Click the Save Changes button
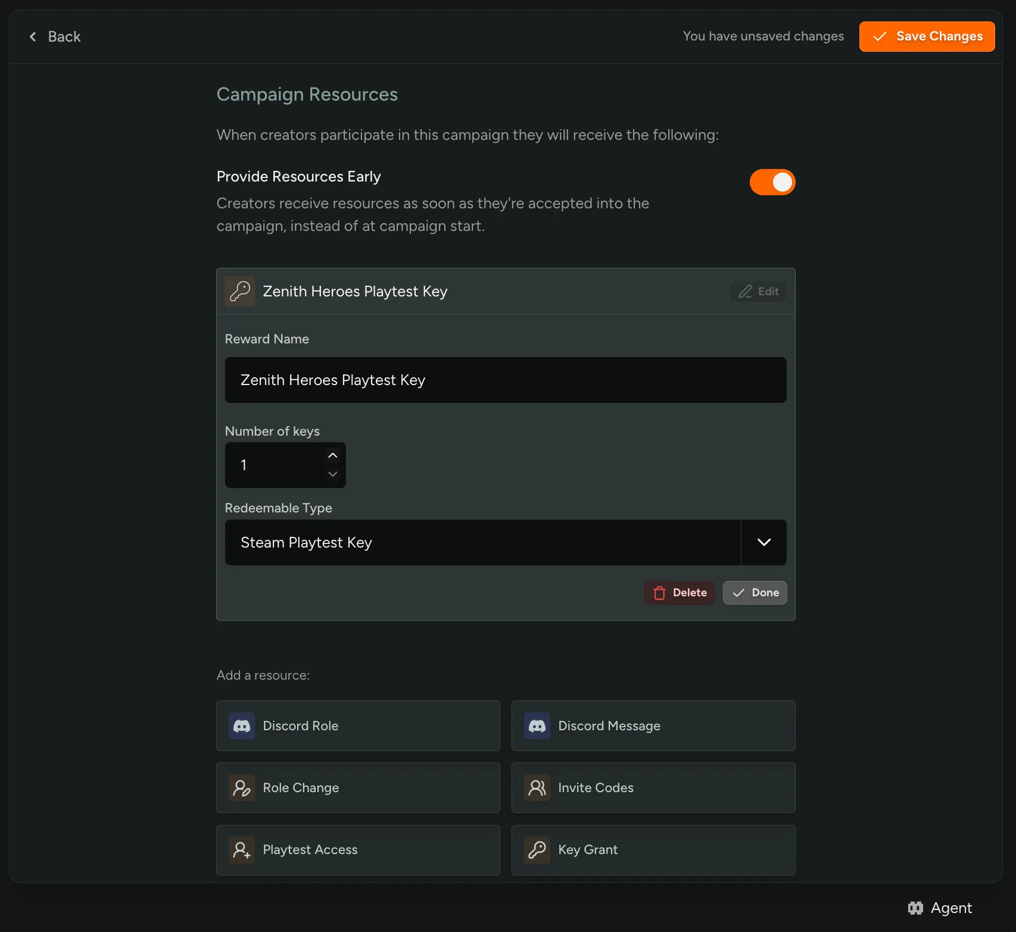 point(927,36)
